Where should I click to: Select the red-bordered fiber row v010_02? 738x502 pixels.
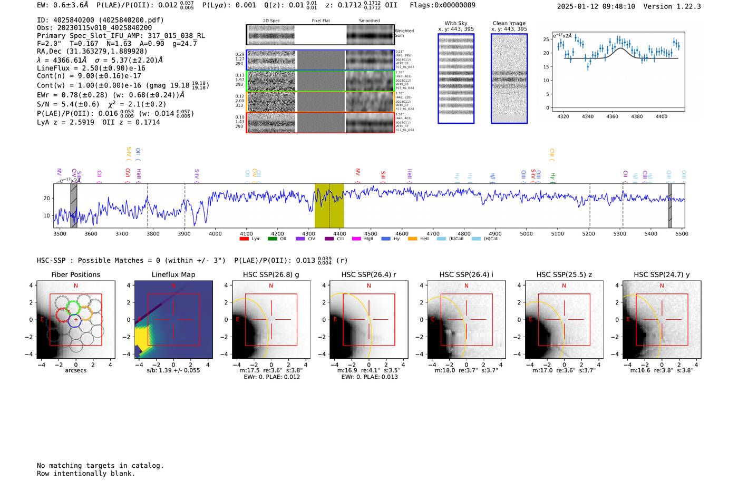321,123
